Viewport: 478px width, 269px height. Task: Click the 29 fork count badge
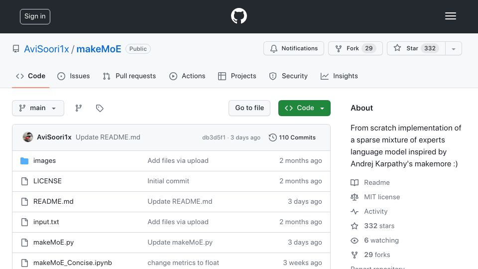tap(369, 48)
